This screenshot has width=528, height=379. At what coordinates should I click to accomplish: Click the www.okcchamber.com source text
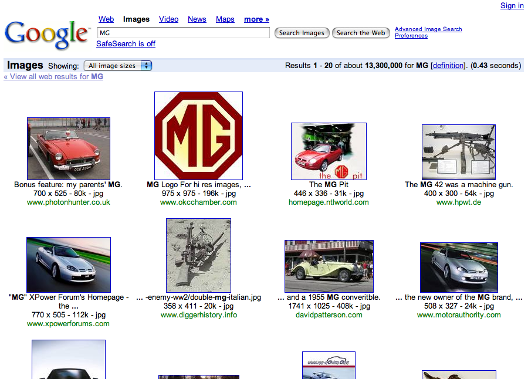198,202
